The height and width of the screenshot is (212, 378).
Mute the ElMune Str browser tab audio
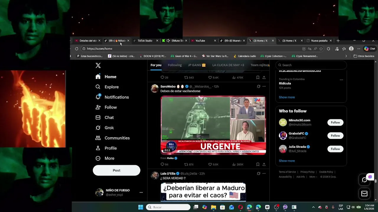(168, 41)
